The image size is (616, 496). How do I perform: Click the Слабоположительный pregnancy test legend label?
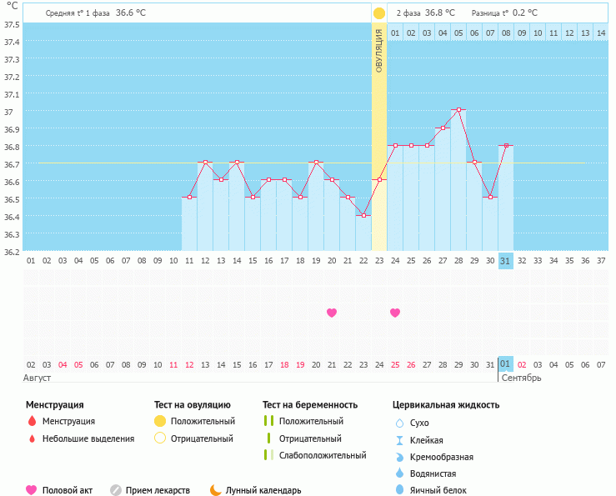click(x=323, y=455)
